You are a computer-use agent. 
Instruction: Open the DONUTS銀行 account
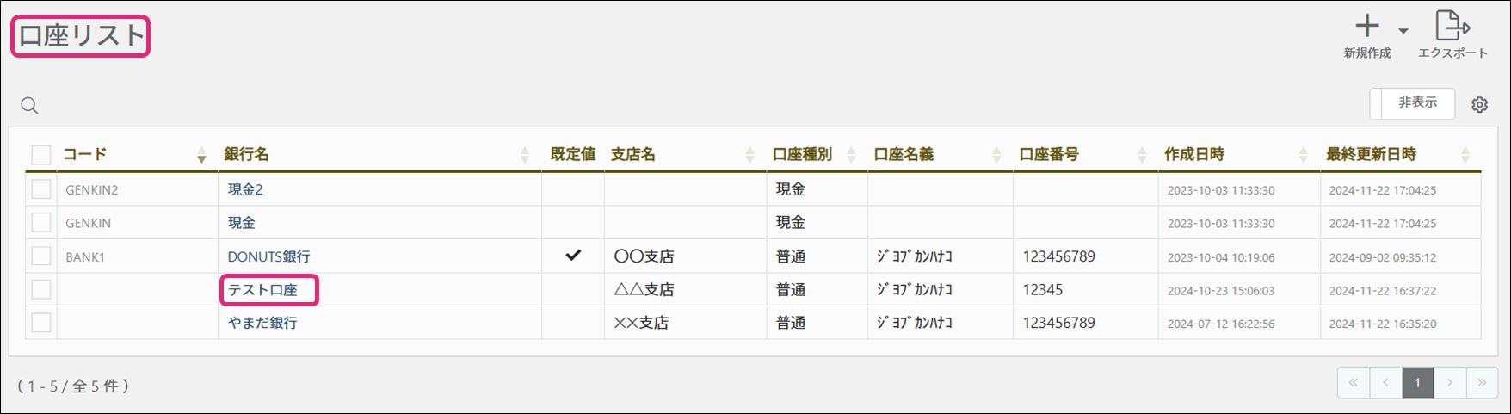click(268, 256)
